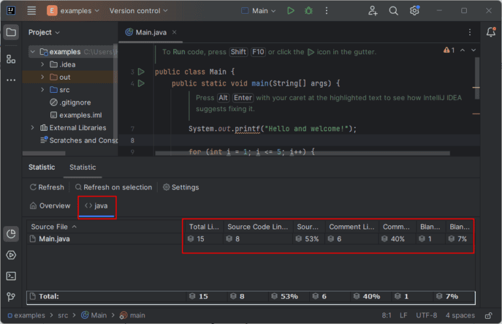Open the Version control dropdown
The image size is (502, 324).
139,11
